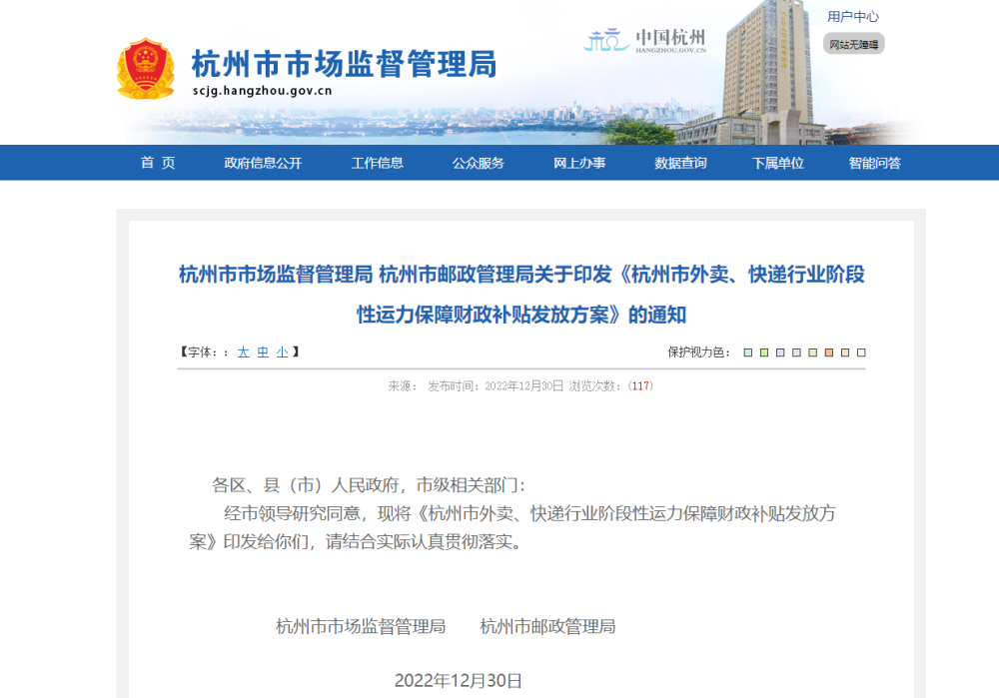Click the closing date 2022年12月30日 below signatures
This screenshot has width=999, height=698.
click(x=459, y=681)
